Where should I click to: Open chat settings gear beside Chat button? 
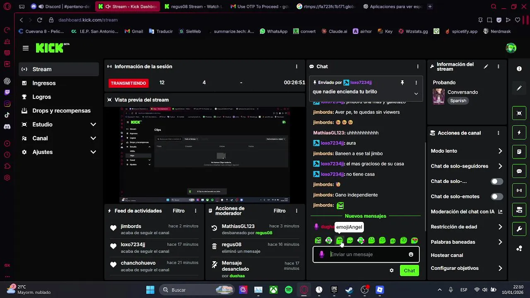click(392, 271)
